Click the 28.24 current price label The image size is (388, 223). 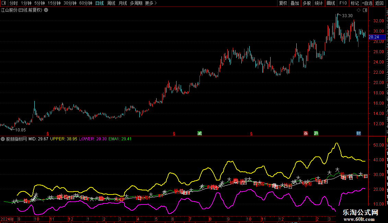pos(377,37)
